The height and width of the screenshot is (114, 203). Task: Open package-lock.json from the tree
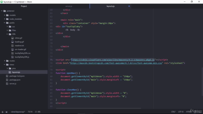tap(17, 76)
